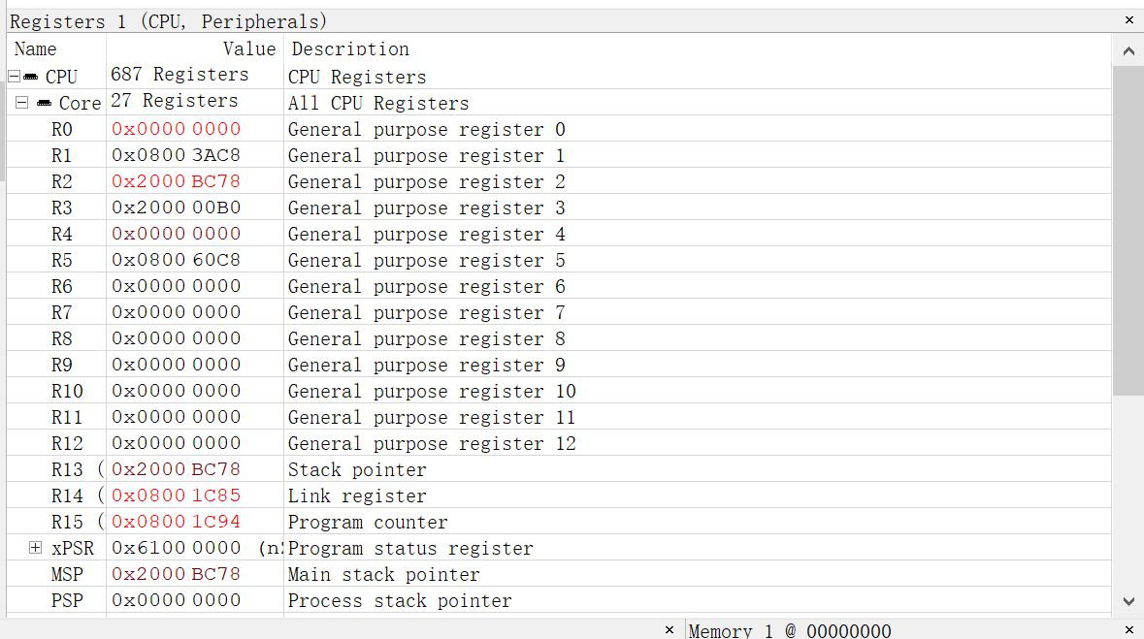
Task: Click the Description column header
Action: click(x=350, y=48)
